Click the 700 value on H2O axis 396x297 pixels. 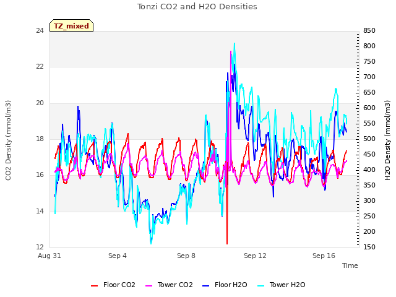point(369,77)
